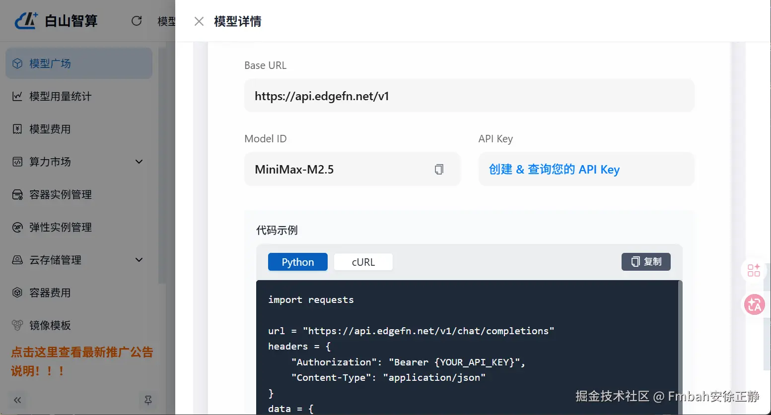771x415 pixels.
Task: Click 复制 to copy the code sample
Action: (x=646, y=262)
